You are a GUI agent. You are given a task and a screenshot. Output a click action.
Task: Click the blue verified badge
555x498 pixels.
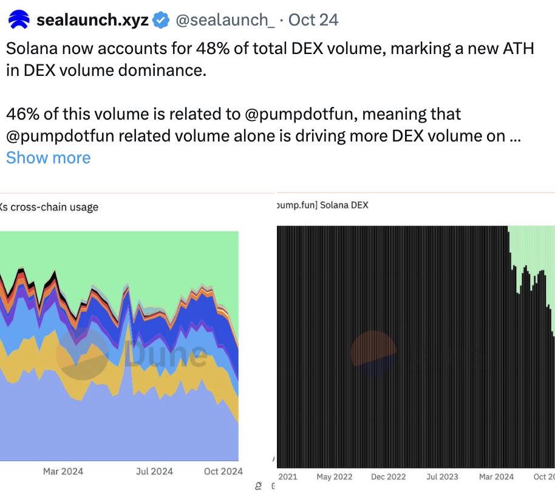(x=160, y=20)
